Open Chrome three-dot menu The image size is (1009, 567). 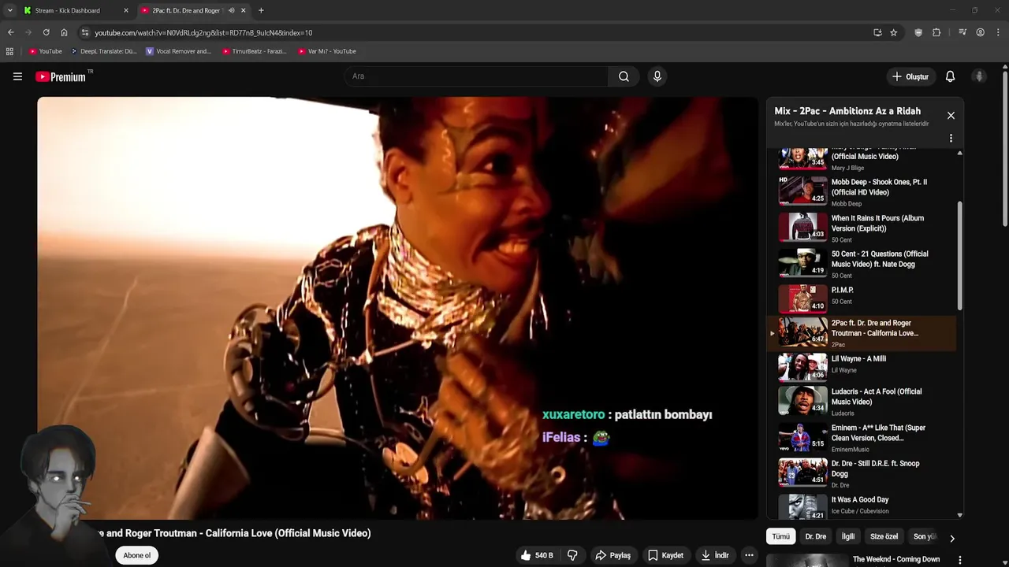tap(998, 32)
